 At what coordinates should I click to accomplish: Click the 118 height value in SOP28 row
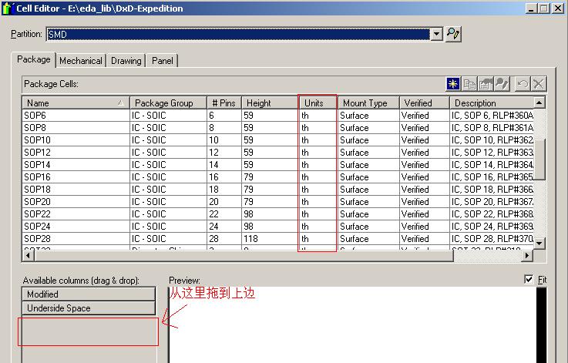coord(250,239)
